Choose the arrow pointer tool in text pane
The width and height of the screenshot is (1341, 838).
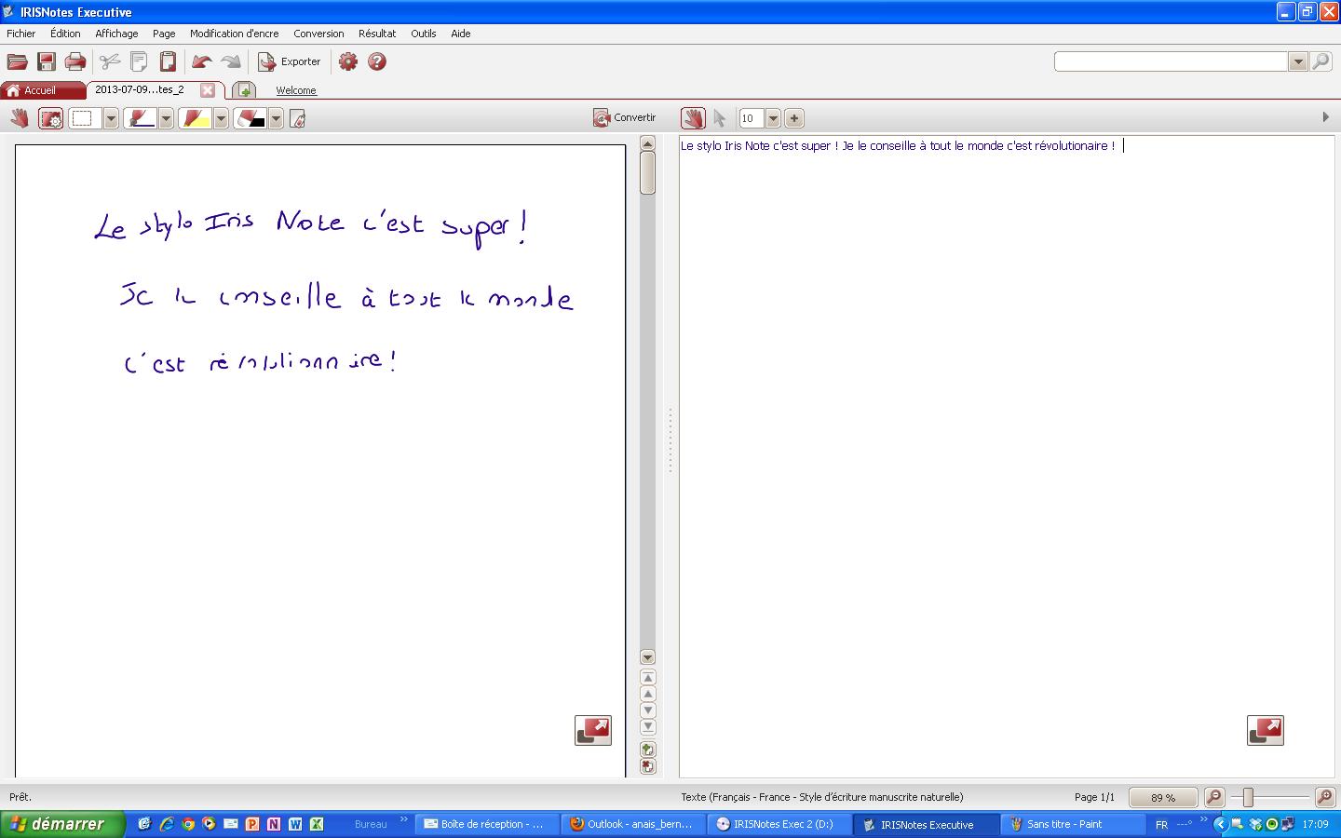coord(719,118)
